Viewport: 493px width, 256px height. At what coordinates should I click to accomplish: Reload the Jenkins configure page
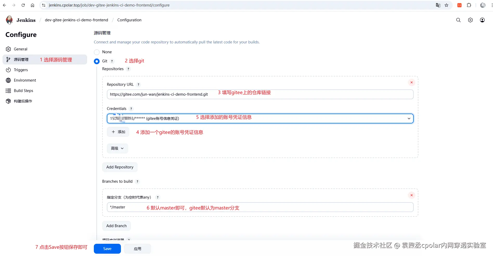(x=23, y=5)
